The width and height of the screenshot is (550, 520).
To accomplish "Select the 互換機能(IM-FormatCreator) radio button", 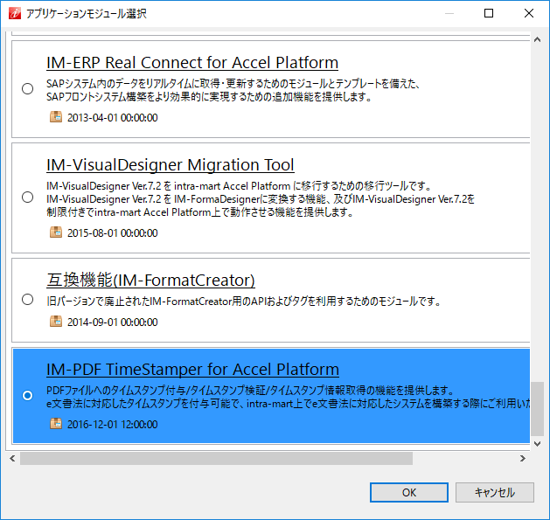I will [27, 300].
